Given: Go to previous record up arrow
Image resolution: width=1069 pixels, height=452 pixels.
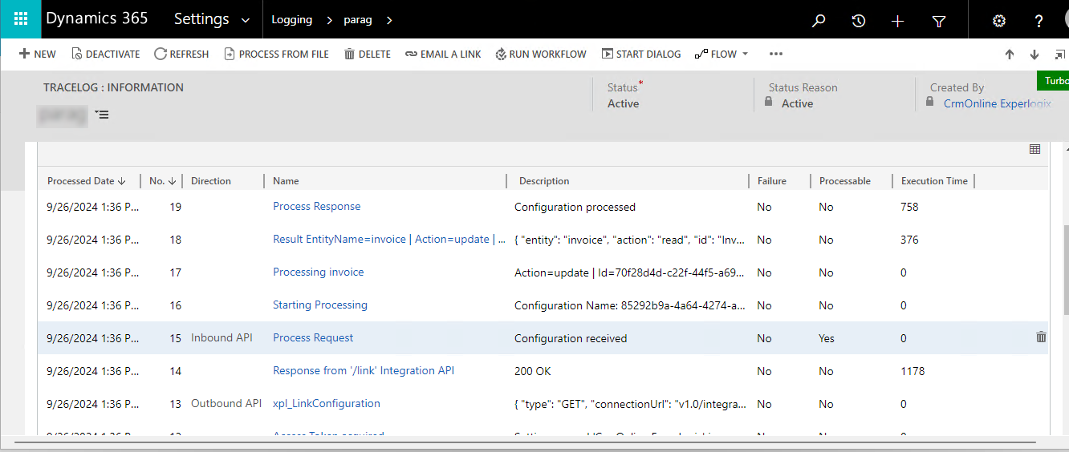Looking at the screenshot, I should tap(1010, 54).
